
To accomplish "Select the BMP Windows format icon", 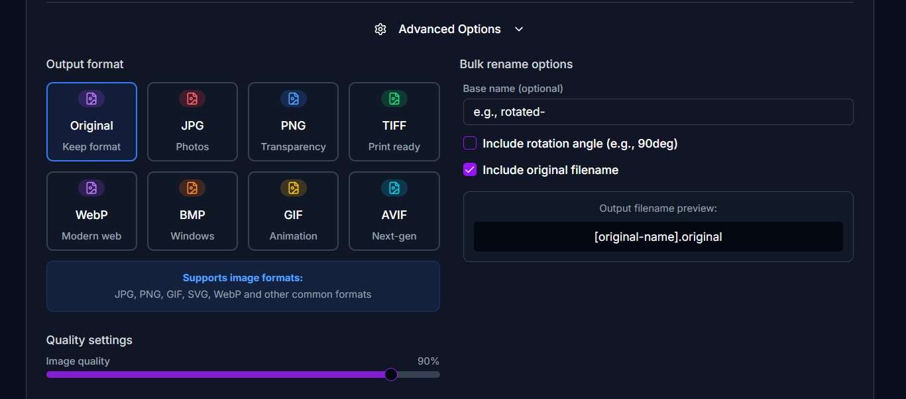I will (192, 187).
